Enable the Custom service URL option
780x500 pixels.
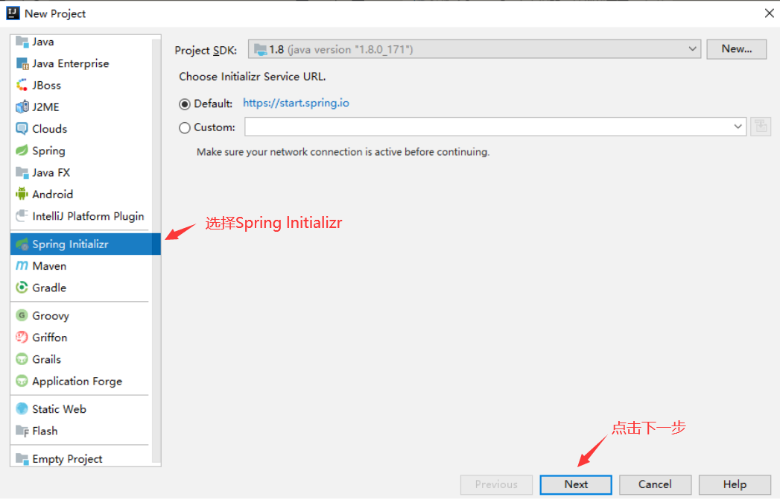pyautogui.click(x=185, y=128)
